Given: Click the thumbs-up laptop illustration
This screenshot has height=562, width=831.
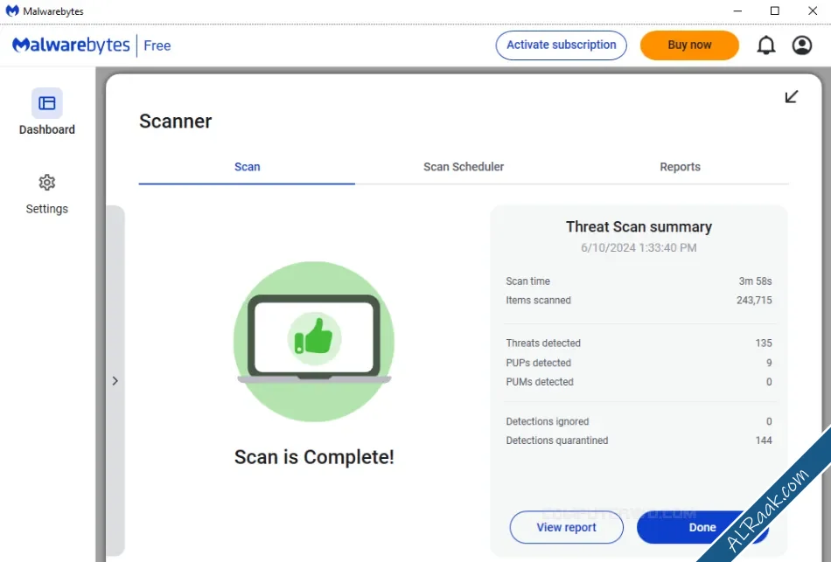Looking at the screenshot, I should click(314, 342).
